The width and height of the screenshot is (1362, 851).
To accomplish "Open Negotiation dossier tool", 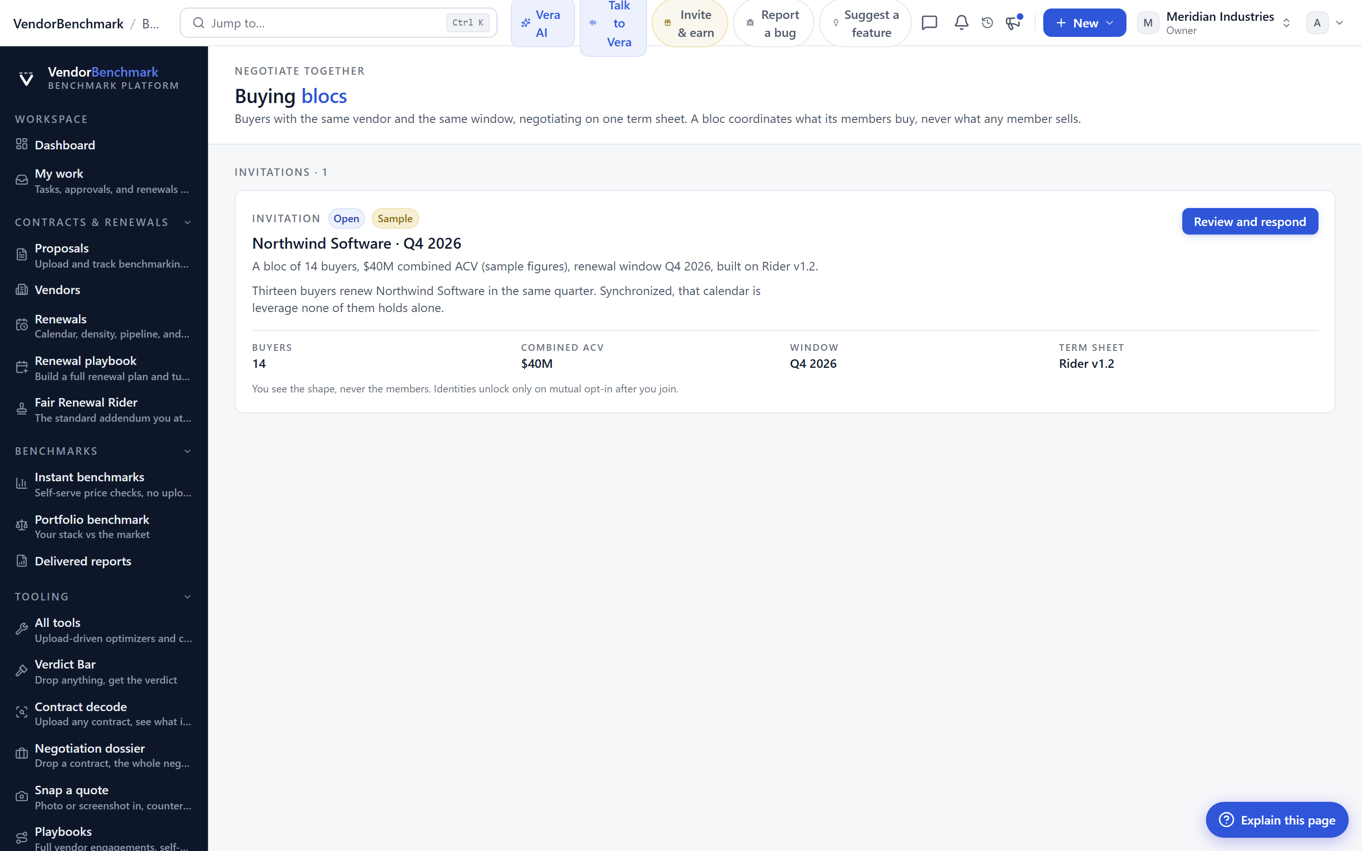I will click(x=104, y=755).
